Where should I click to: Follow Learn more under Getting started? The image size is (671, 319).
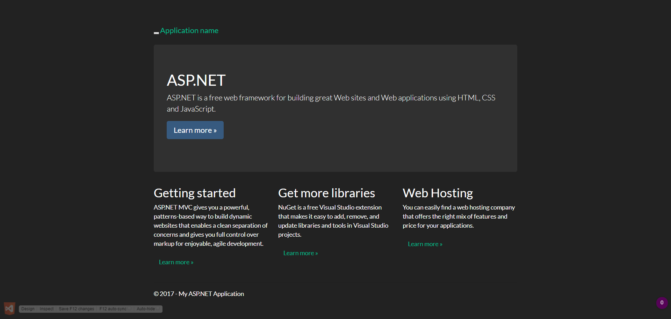(176, 262)
